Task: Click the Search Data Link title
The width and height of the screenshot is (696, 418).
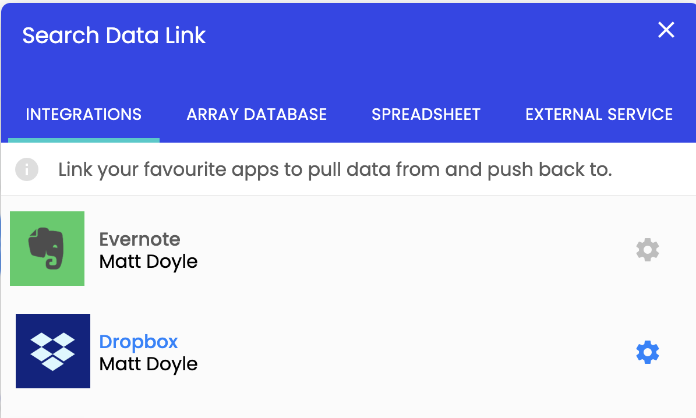Action: coord(114,35)
